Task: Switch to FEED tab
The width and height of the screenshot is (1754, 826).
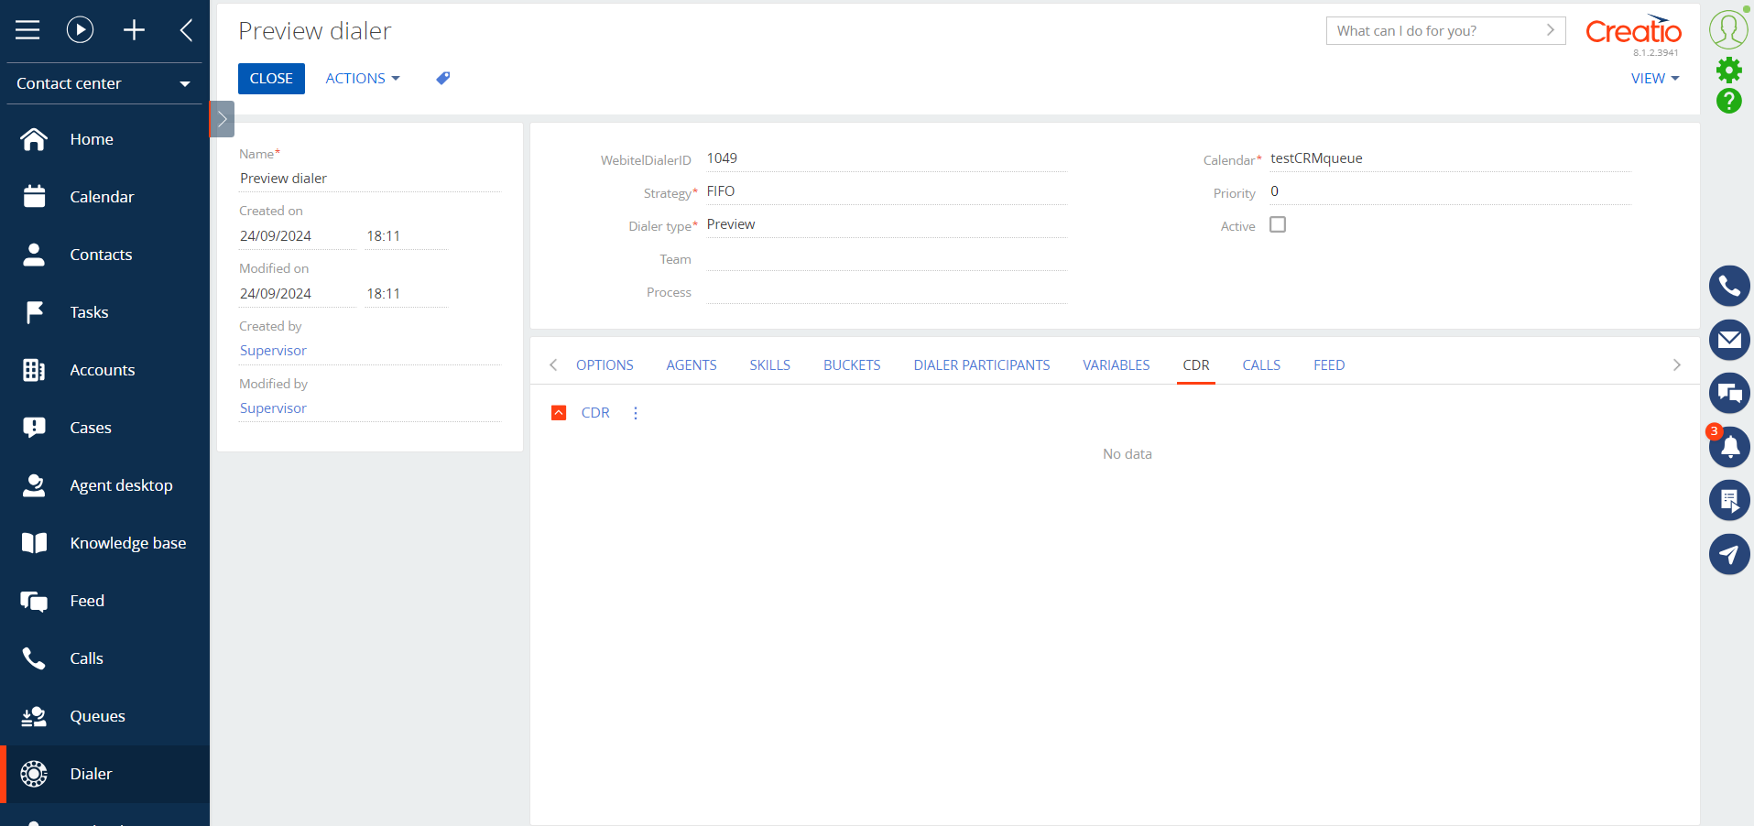Action: (1329, 365)
